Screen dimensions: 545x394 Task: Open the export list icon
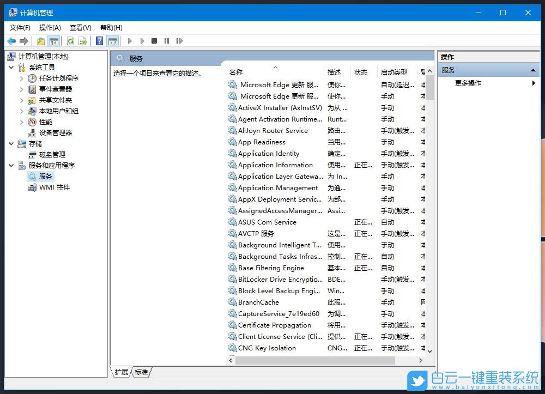tap(83, 41)
